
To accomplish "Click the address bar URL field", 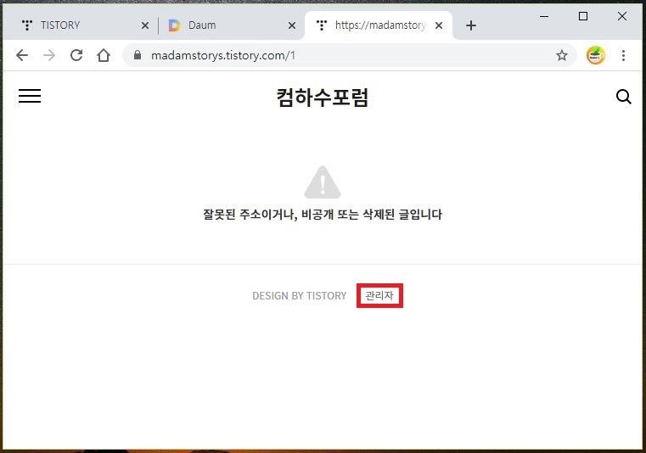I will click(350, 55).
